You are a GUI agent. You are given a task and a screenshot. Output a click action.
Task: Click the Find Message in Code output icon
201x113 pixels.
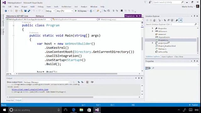pyautogui.click(x=74, y=82)
